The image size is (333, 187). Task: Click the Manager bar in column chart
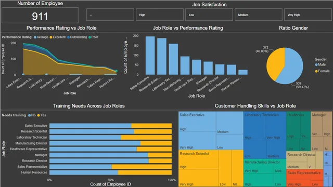click(208, 68)
